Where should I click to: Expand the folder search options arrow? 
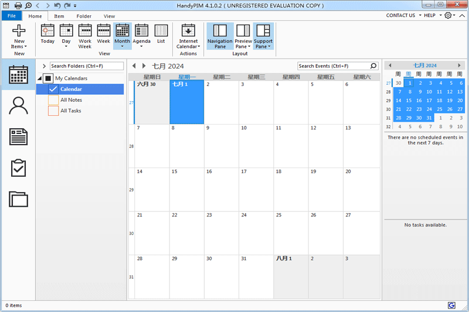tap(44, 66)
